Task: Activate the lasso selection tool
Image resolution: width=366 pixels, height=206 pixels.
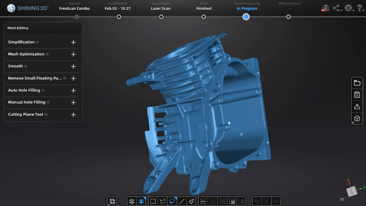Action: click(x=172, y=201)
